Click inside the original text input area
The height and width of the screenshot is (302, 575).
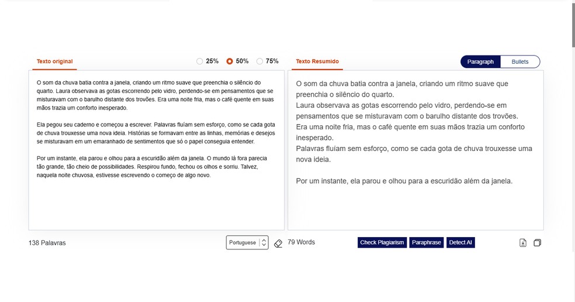tap(156, 199)
